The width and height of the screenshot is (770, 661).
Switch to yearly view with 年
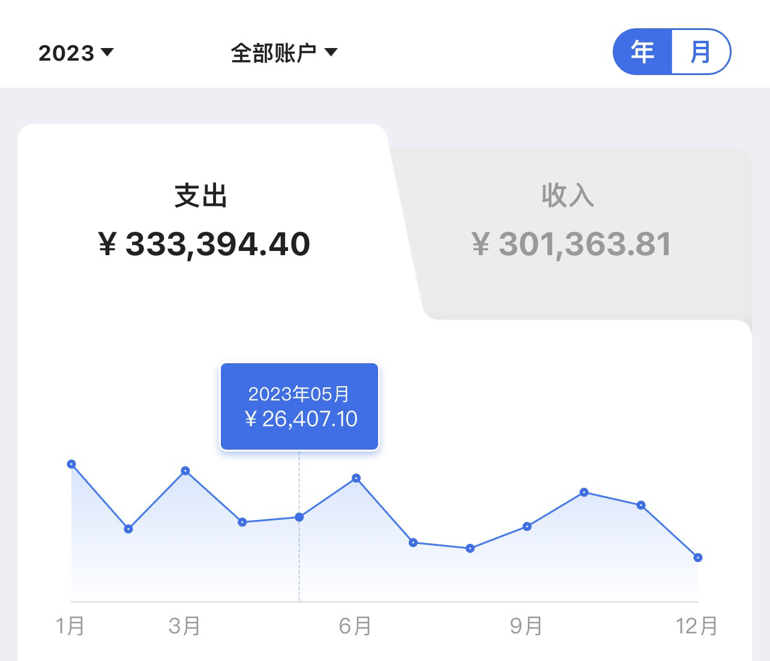[x=642, y=52]
